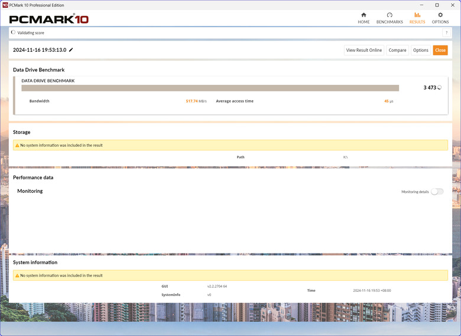Image resolution: width=461 pixels, height=336 pixels.
Task: Click the Monitoring heading
Action: click(x=30, y=191)
